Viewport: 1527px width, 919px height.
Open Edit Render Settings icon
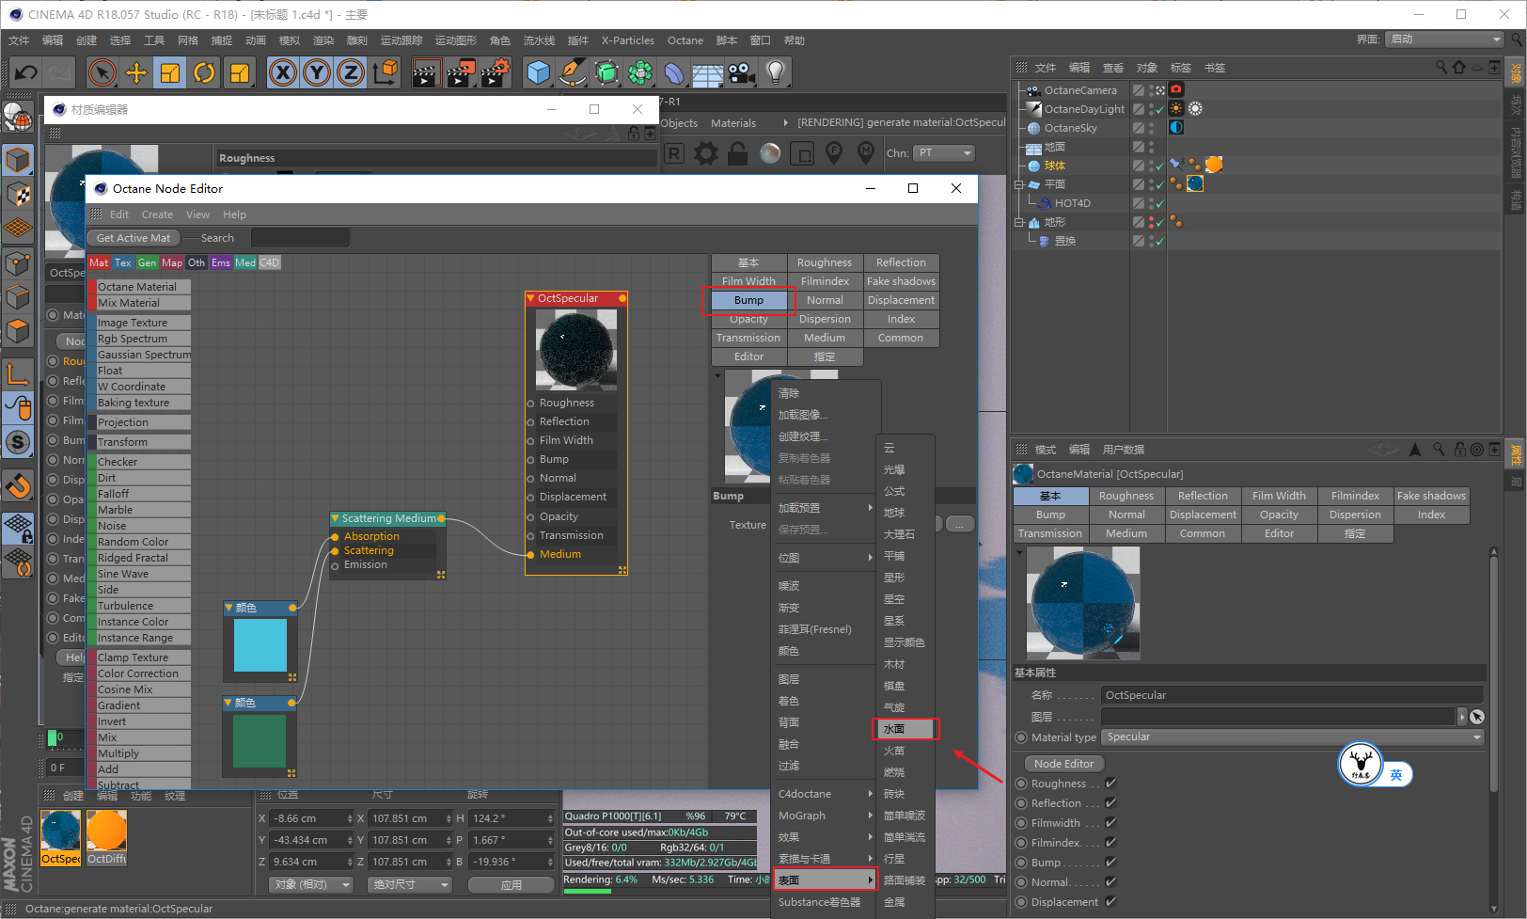pos(496,72)
